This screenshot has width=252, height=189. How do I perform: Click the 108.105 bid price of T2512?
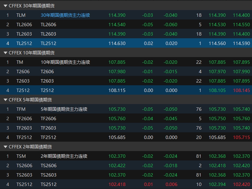217,90
